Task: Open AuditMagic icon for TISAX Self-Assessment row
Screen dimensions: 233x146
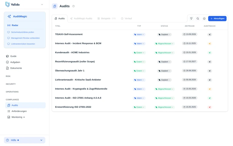Action: (x=210, y=34)
